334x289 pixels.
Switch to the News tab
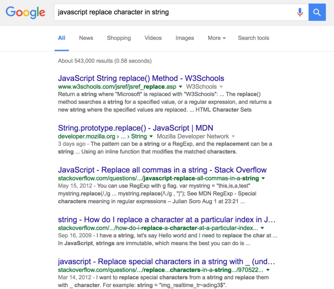(86, 38)
